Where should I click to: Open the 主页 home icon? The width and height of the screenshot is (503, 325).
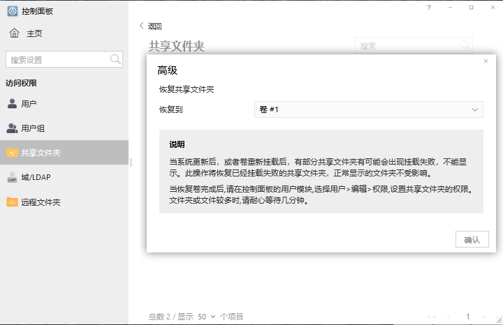(x=14, y=33)
